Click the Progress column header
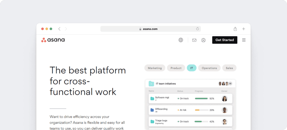Screen dimensions: 287x130 pyautogui.click(x=199, y=91)
